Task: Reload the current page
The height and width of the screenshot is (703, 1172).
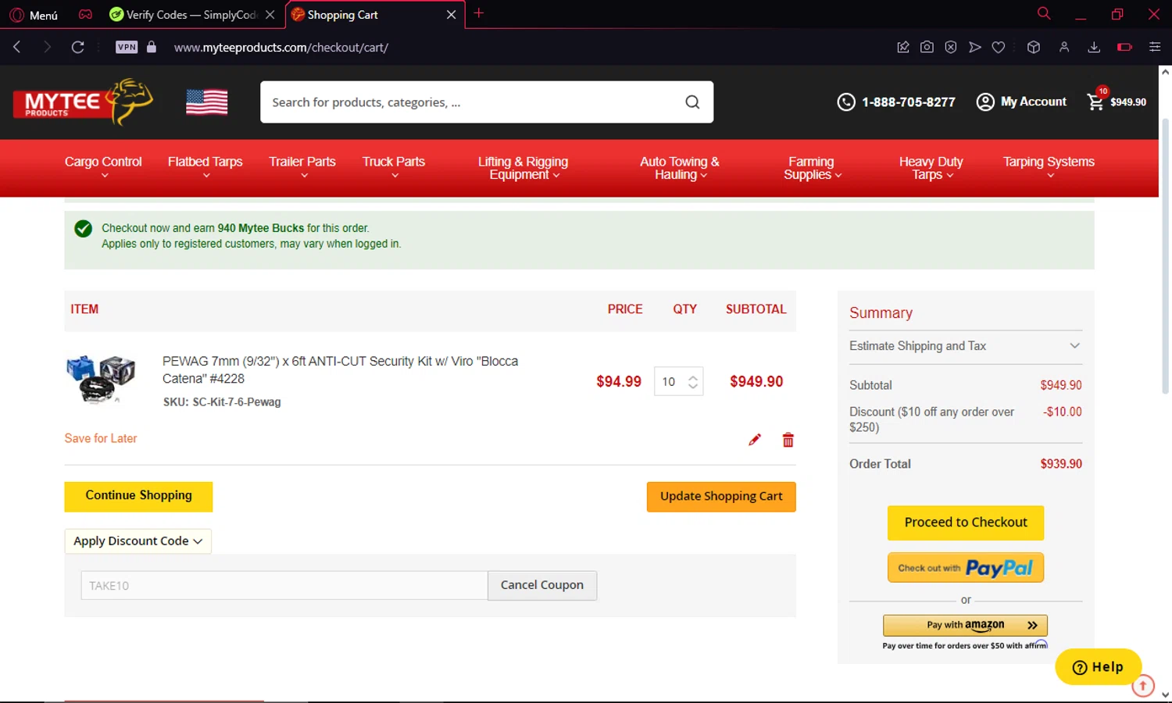Action: pos(77,47)
